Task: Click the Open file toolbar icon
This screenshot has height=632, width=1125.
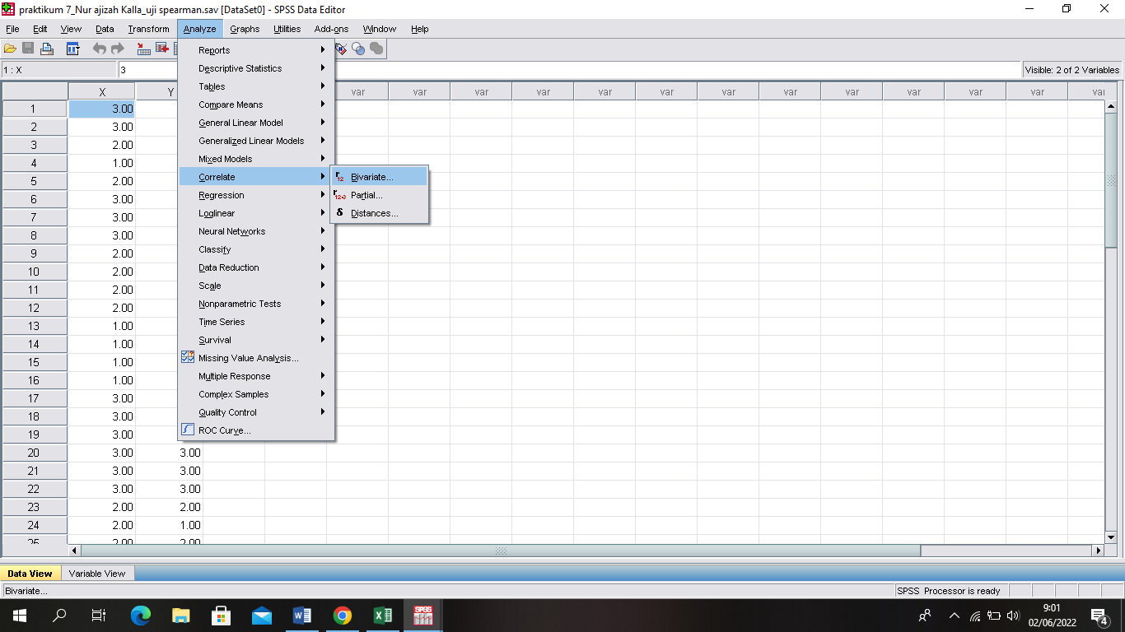Action: click(x=10, y=49)
